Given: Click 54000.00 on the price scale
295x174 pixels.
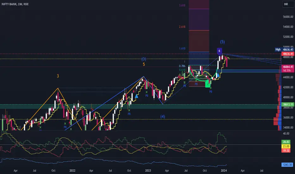Looking at the screenshot, I should (x=288, y=27).
